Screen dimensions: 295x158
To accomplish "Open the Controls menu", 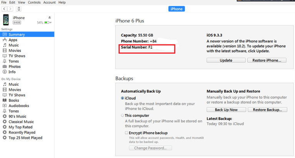I will coord(34,2).
